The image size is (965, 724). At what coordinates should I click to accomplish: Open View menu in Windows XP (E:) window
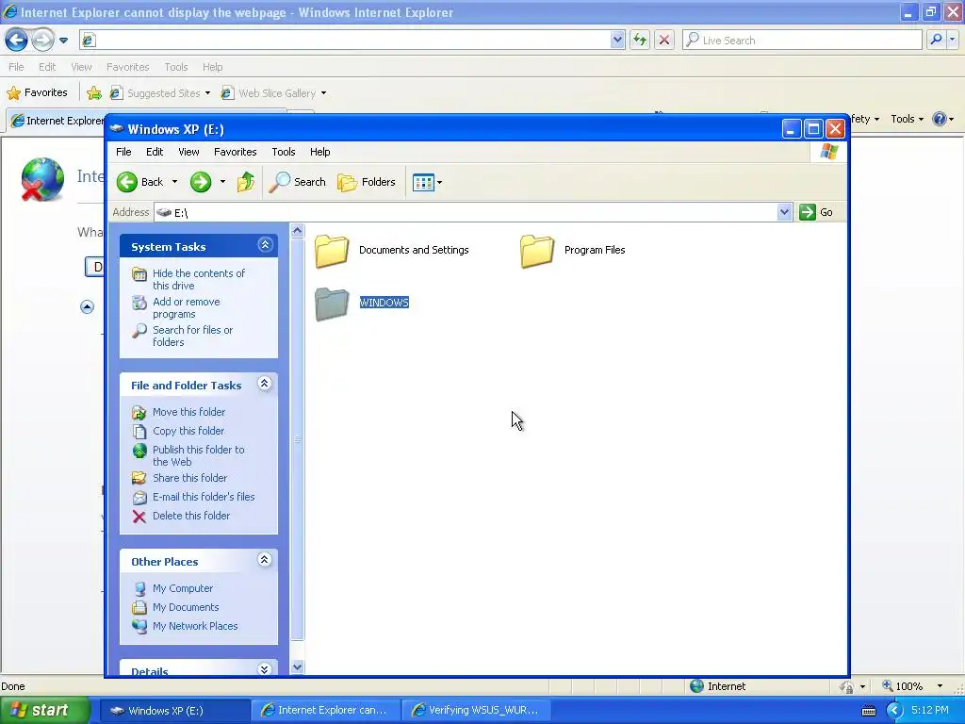click(x=188, y=152)
